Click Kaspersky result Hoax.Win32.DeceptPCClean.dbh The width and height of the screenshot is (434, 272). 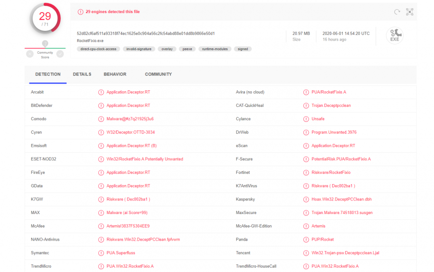pos(341,200)
